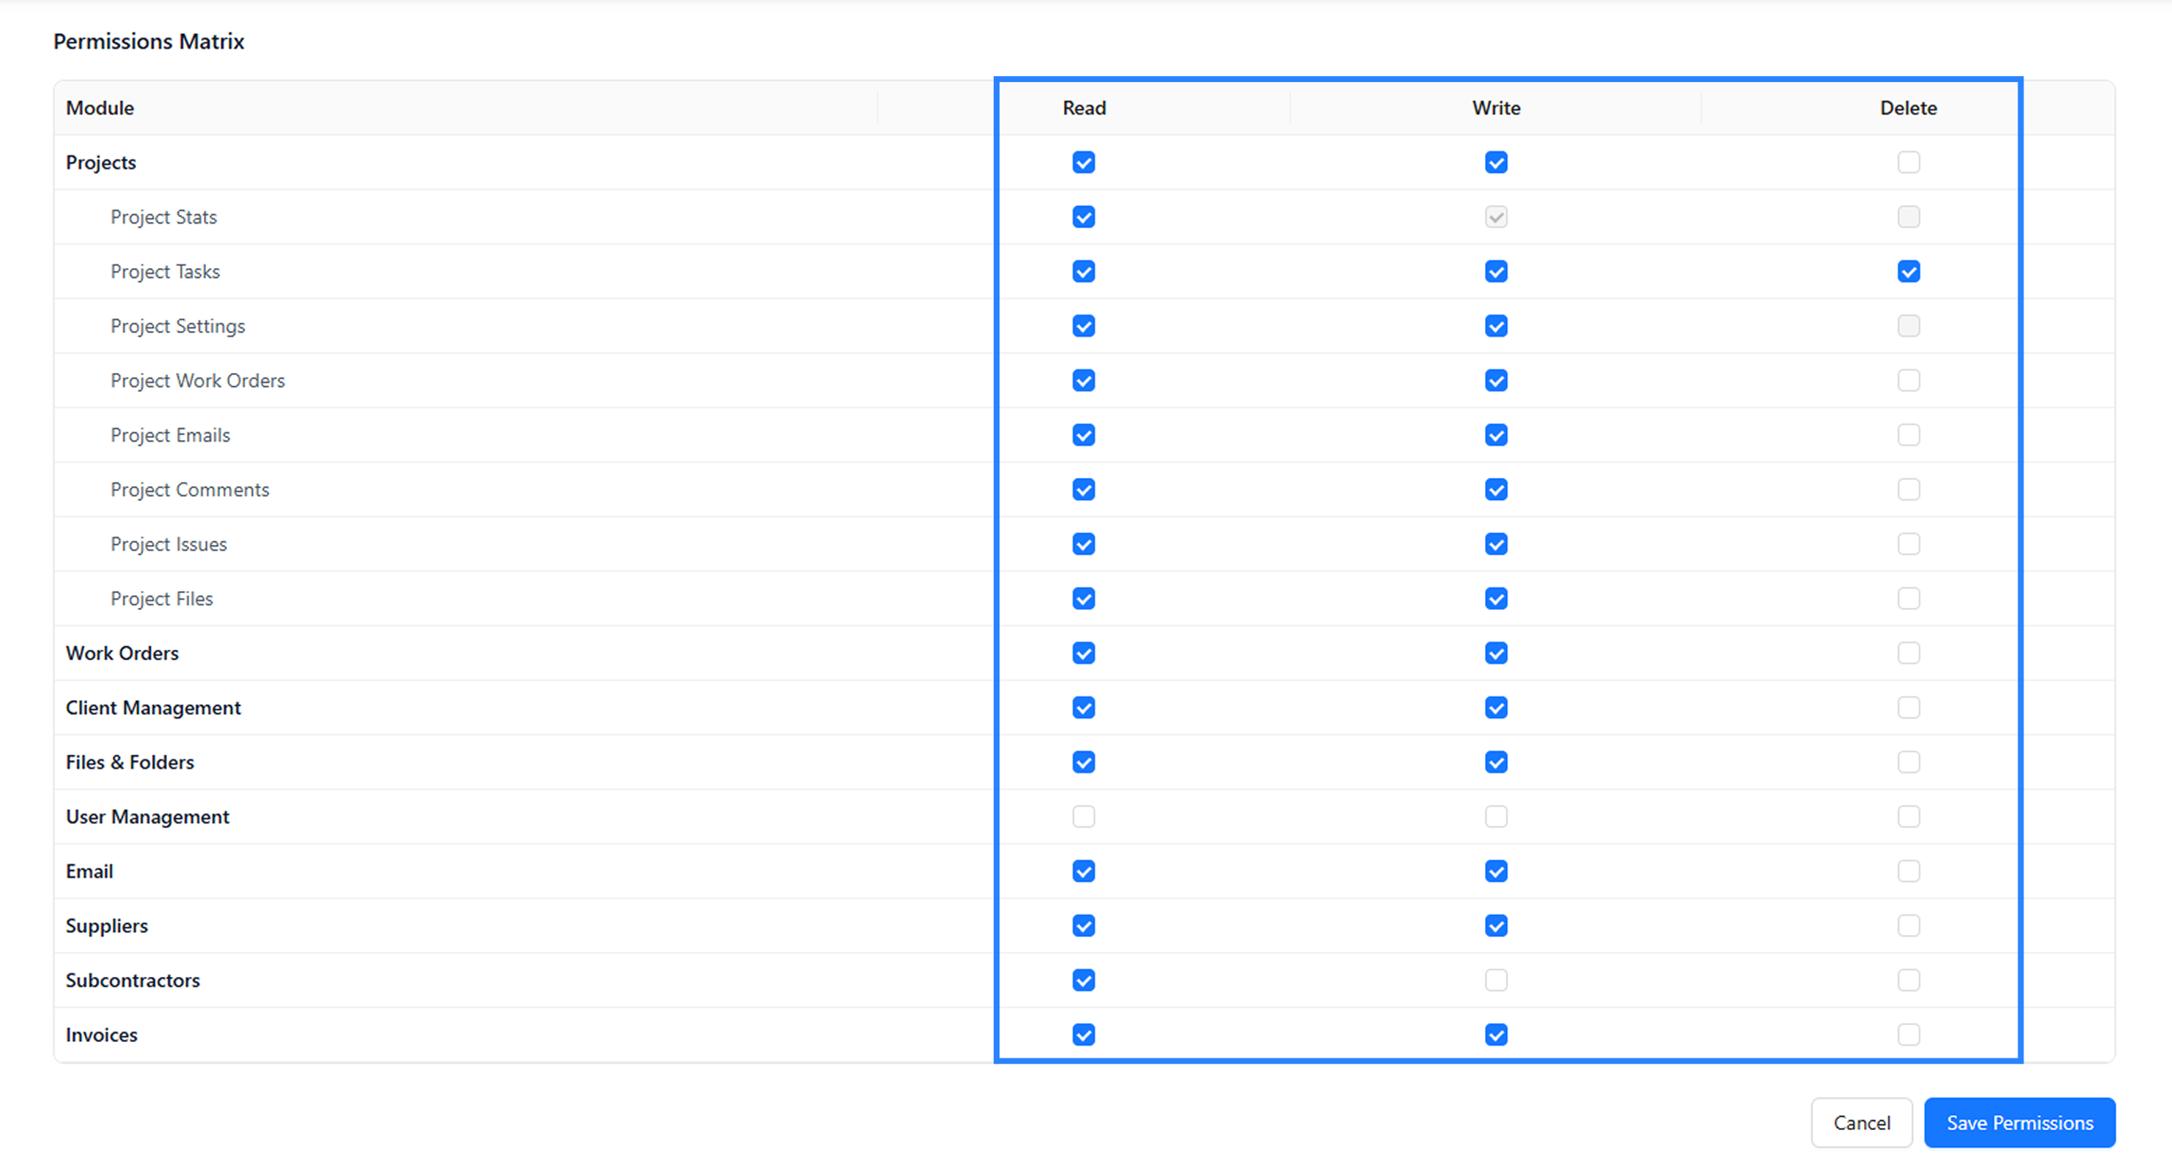Viewport: 2172px width, 1175px height.
Task: Uncheck Write permission for Project Emails
Action: (1496, 435)
